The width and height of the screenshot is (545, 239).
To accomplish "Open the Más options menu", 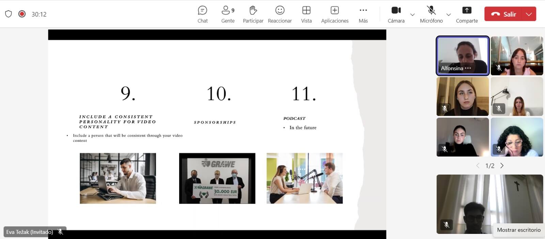I will click(x=363, y=14).
